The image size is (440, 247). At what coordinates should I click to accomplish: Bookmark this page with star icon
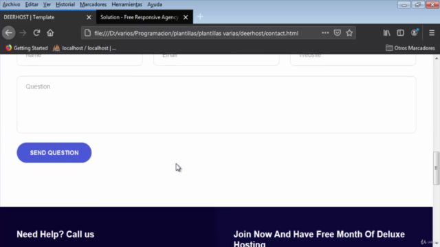pyautogui.click(x=349, y=33)
